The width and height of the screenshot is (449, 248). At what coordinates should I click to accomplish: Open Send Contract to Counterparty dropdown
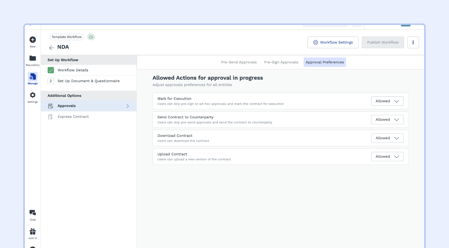click(x=387, y=120)
